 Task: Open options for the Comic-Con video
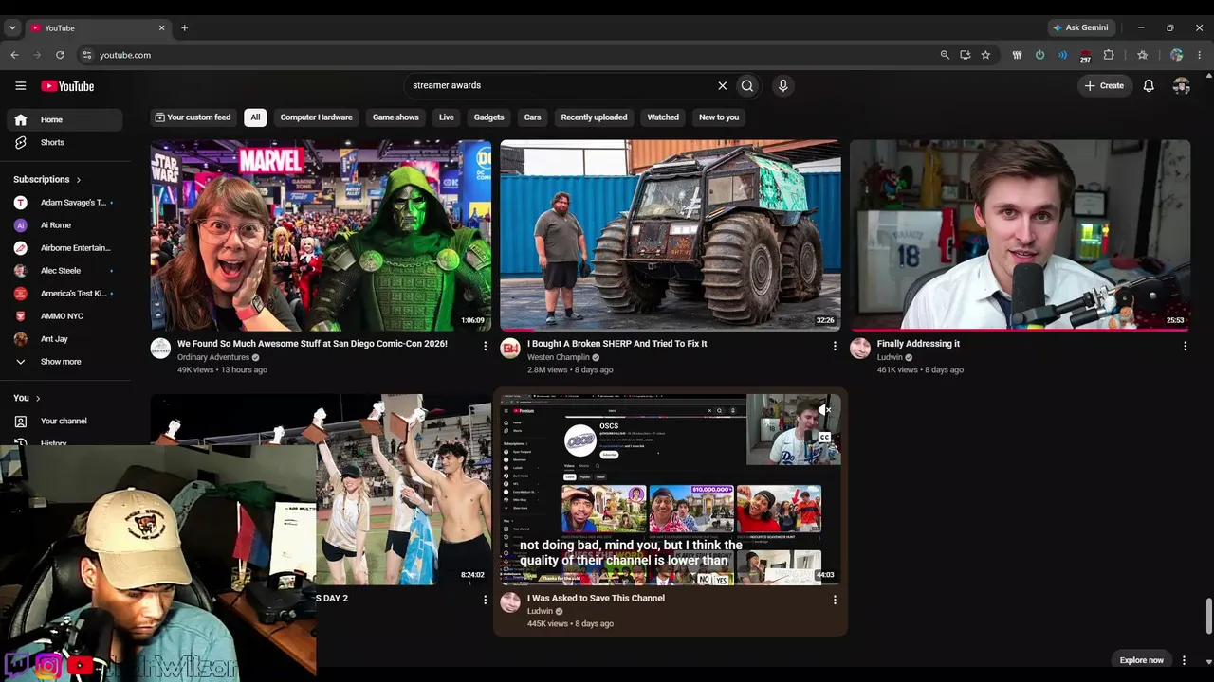point(485,347)
